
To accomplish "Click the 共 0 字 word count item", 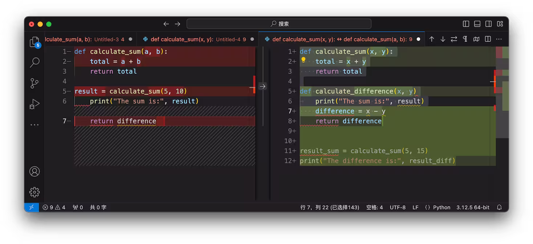I will tap(98, 207).
